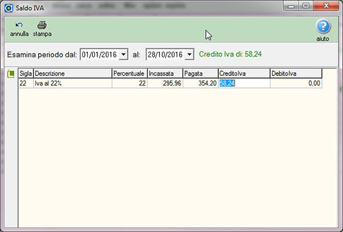The height and width of the screenshot is (232, 343).
Task: Click the annulla undo arrow icon
Action: (x=19, y=25)
